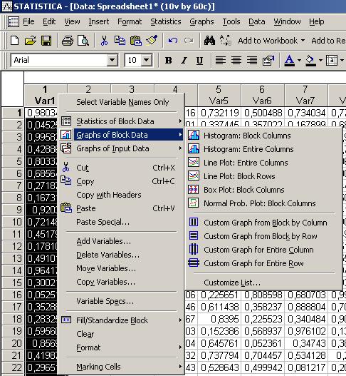
Task: Open the Arial font name dropdown
Action: (x=112, y=60)
